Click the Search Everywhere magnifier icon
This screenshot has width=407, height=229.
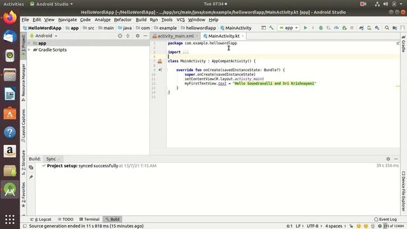387,28
